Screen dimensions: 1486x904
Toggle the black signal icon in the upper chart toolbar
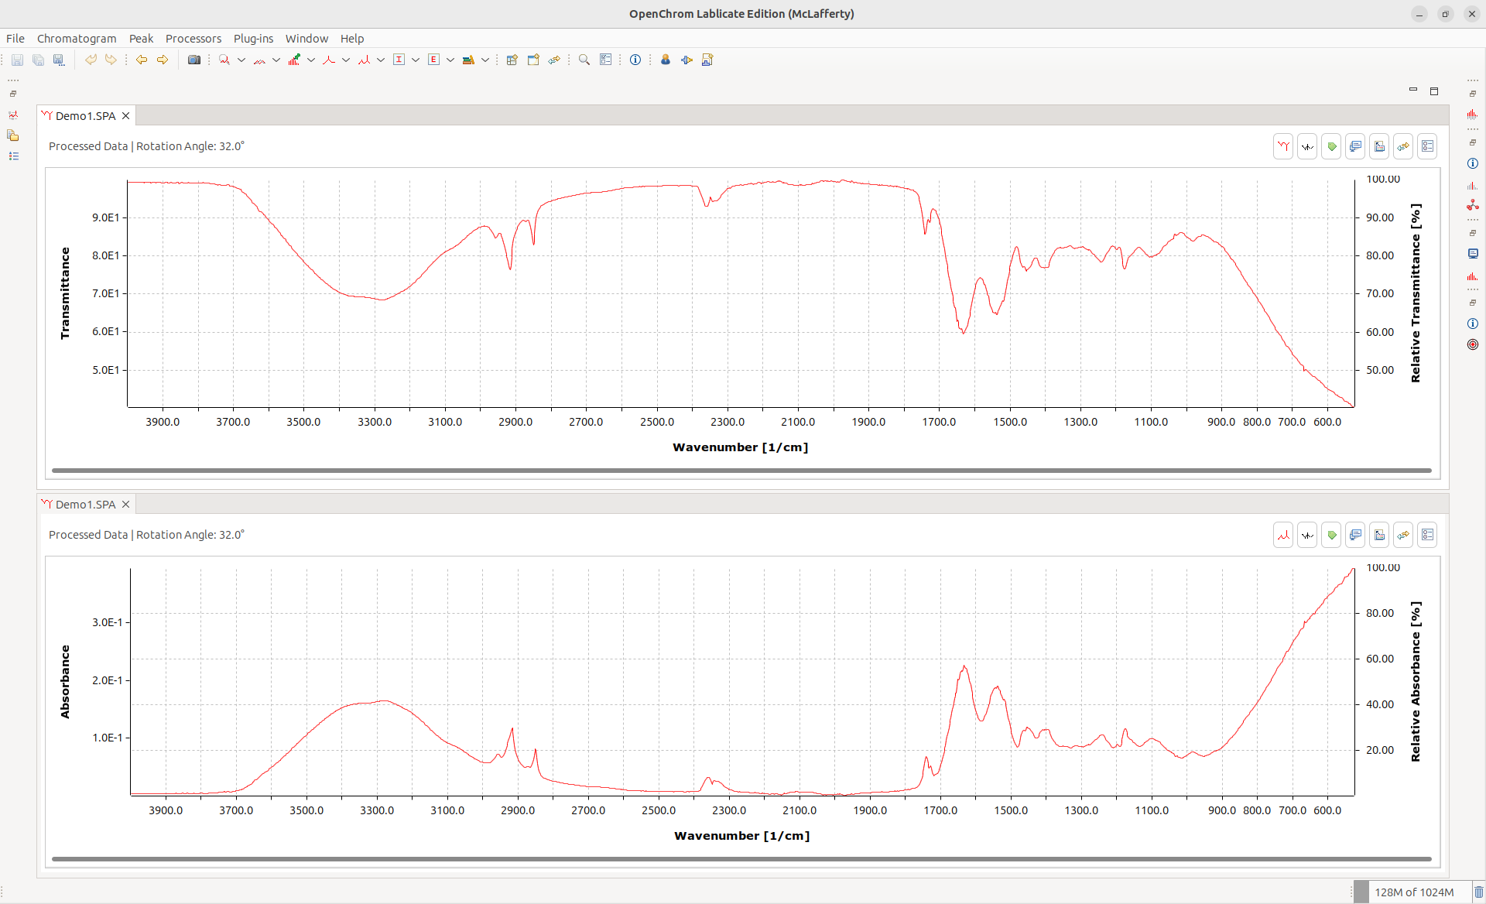click(x=1307, y=146)
